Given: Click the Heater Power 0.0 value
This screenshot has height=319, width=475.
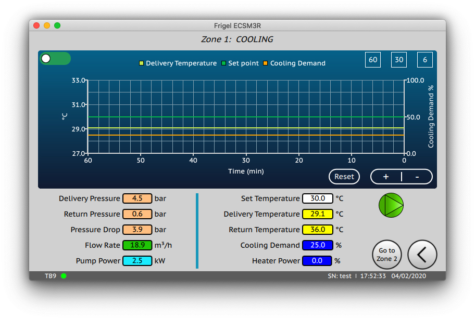Looking at the screenshot, I should point(317,261).
